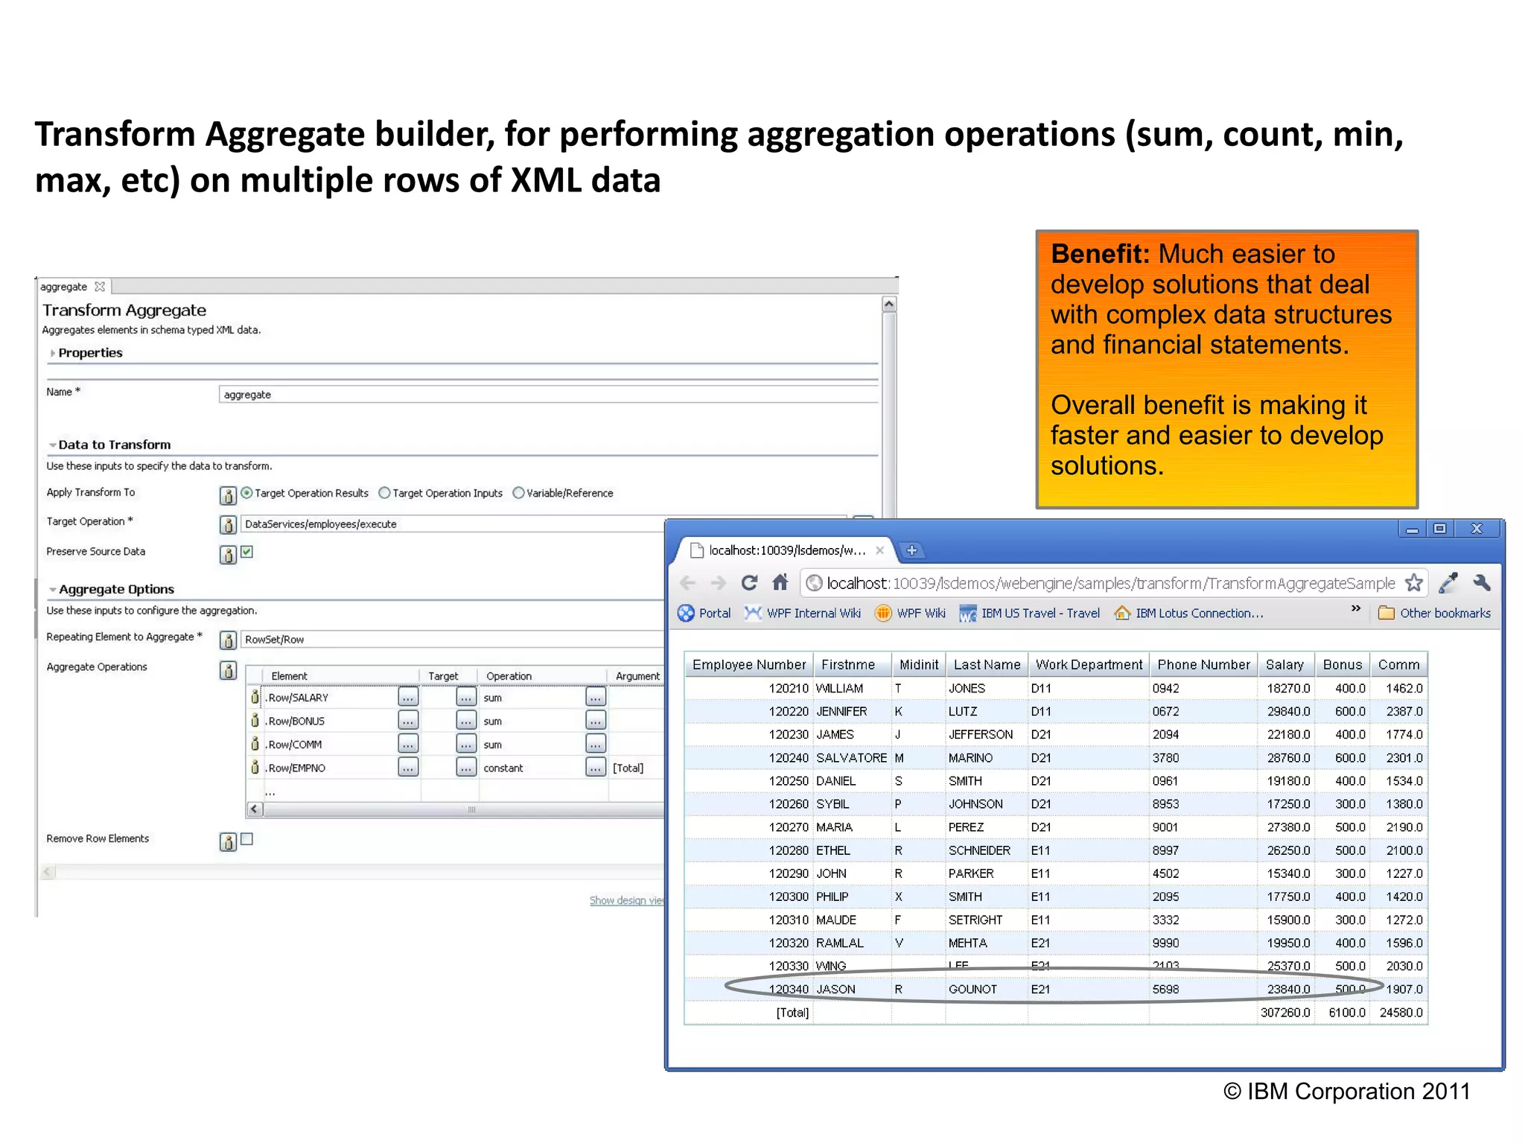Open element picker for .Row/BONUS
Image resolution: width=1525 pixels, height=1143 pixels.
[408, 720]
